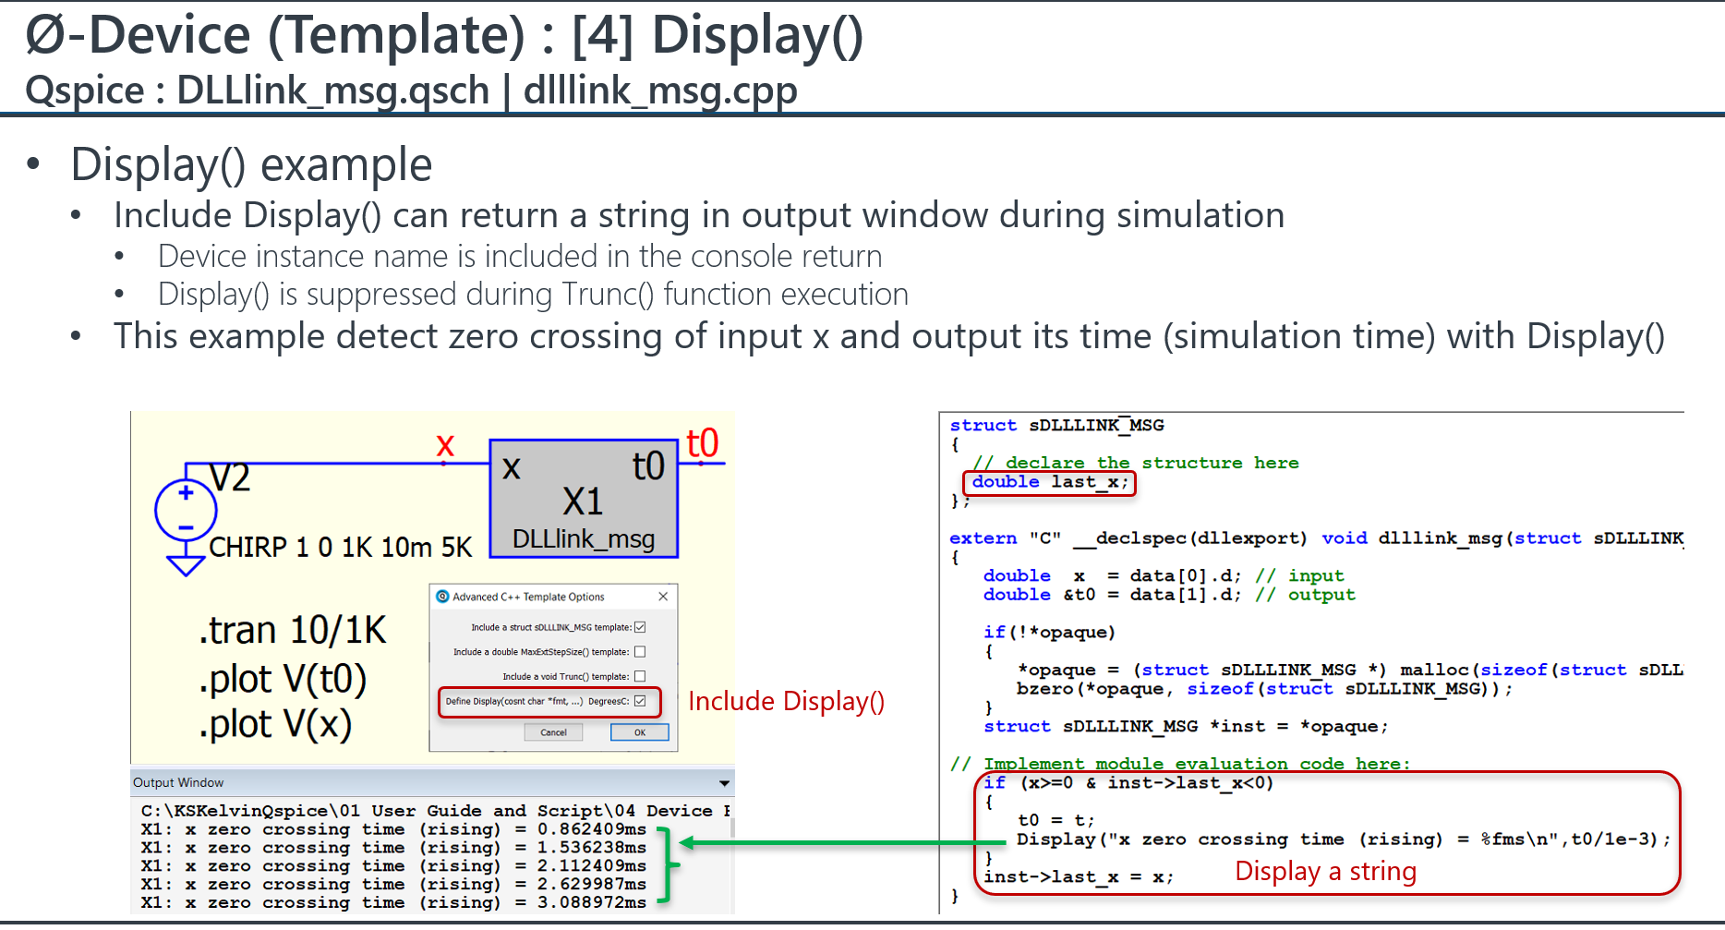Click the 'Display() is suppressed during Trunc()' bullet
This screenshot has height=930, width=1725.
[533, 294]
